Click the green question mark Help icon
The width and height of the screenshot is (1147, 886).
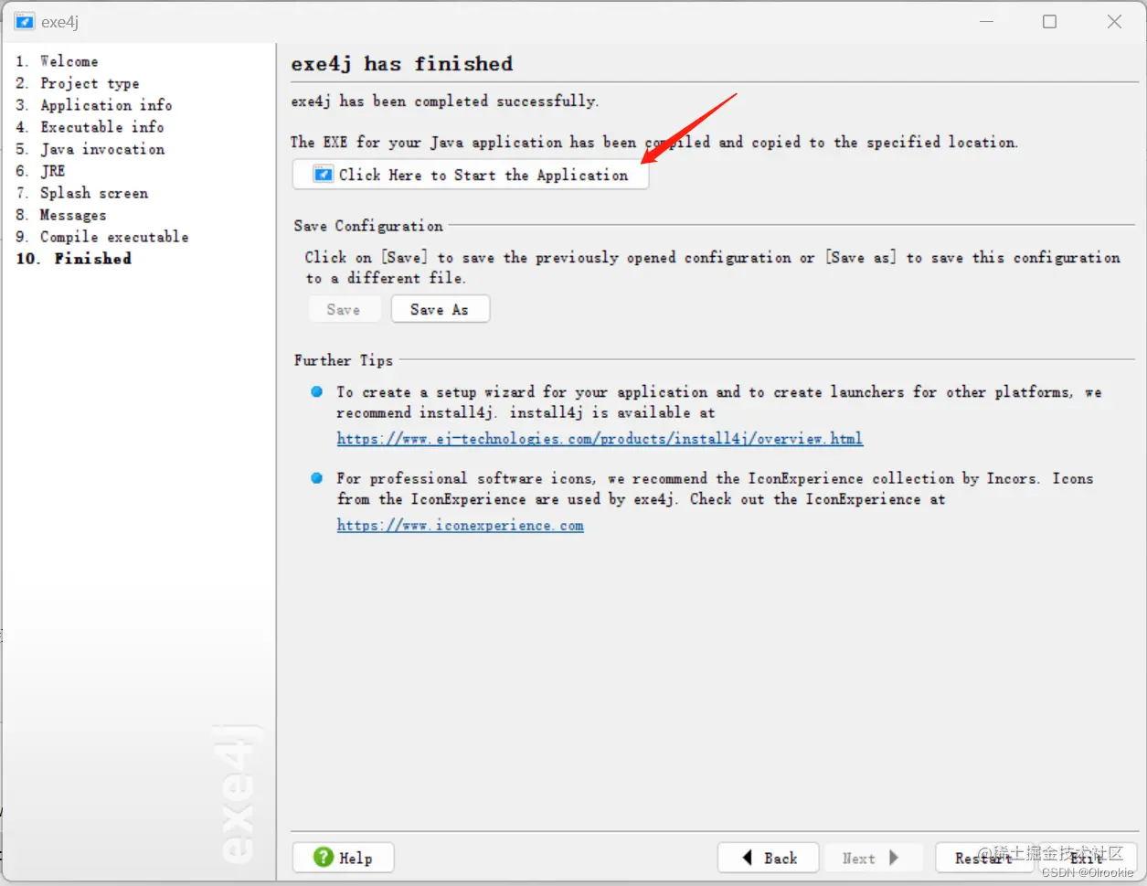pyautogui.click(x=324, y=857)
